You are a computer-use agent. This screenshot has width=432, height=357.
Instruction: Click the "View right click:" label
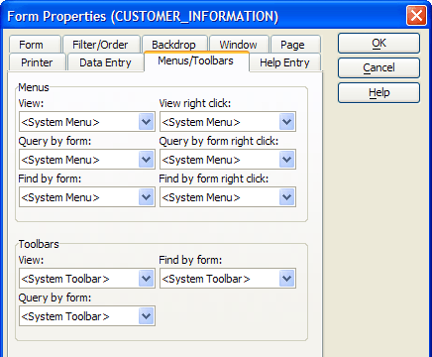point(195,103)
